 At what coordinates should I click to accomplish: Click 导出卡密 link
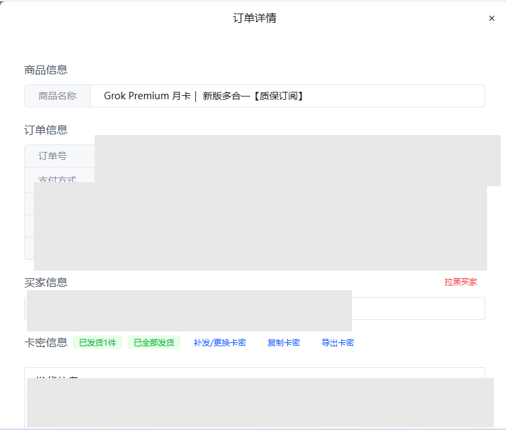pos(338,343)
